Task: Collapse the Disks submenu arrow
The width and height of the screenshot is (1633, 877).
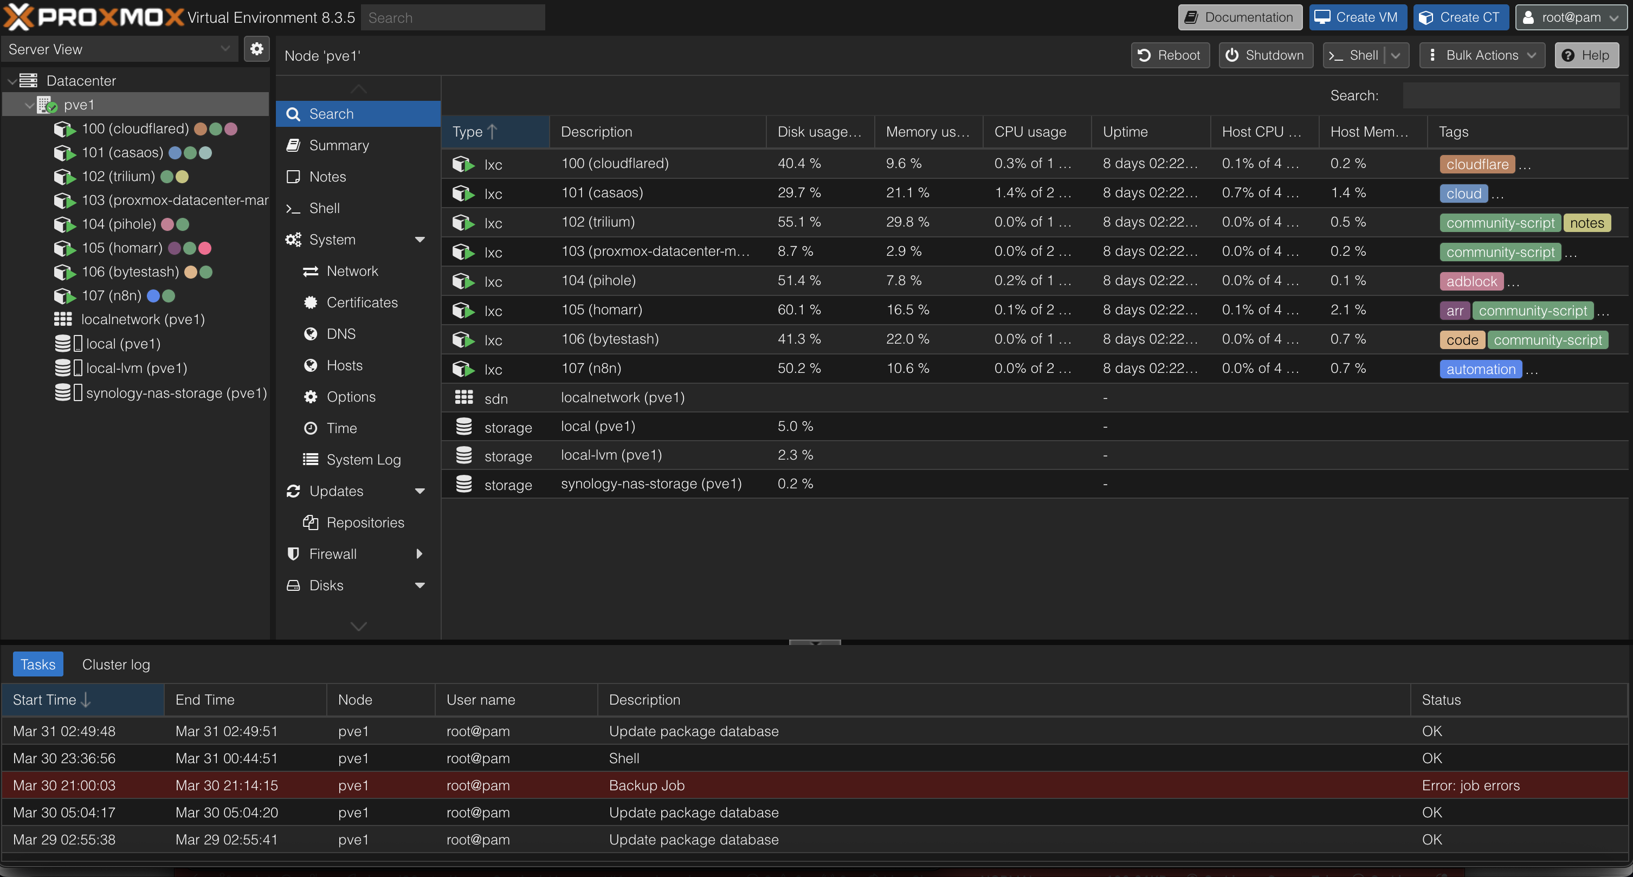Action: (419, 585)
